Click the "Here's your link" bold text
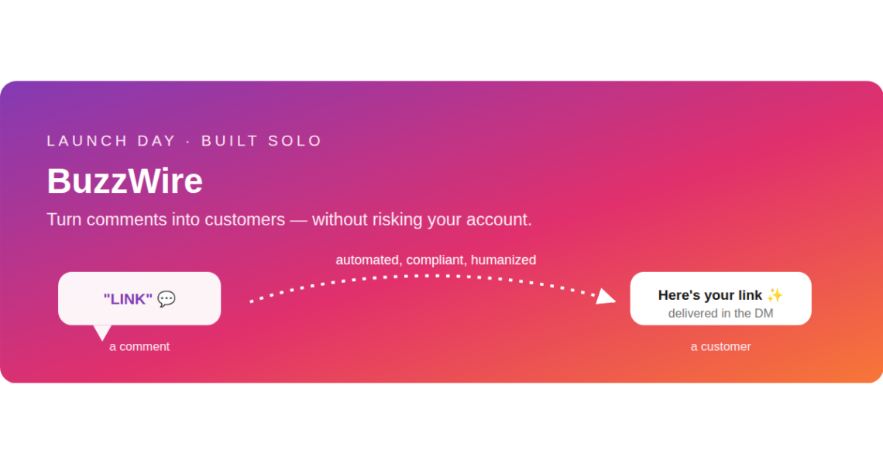 pos(709,295)
